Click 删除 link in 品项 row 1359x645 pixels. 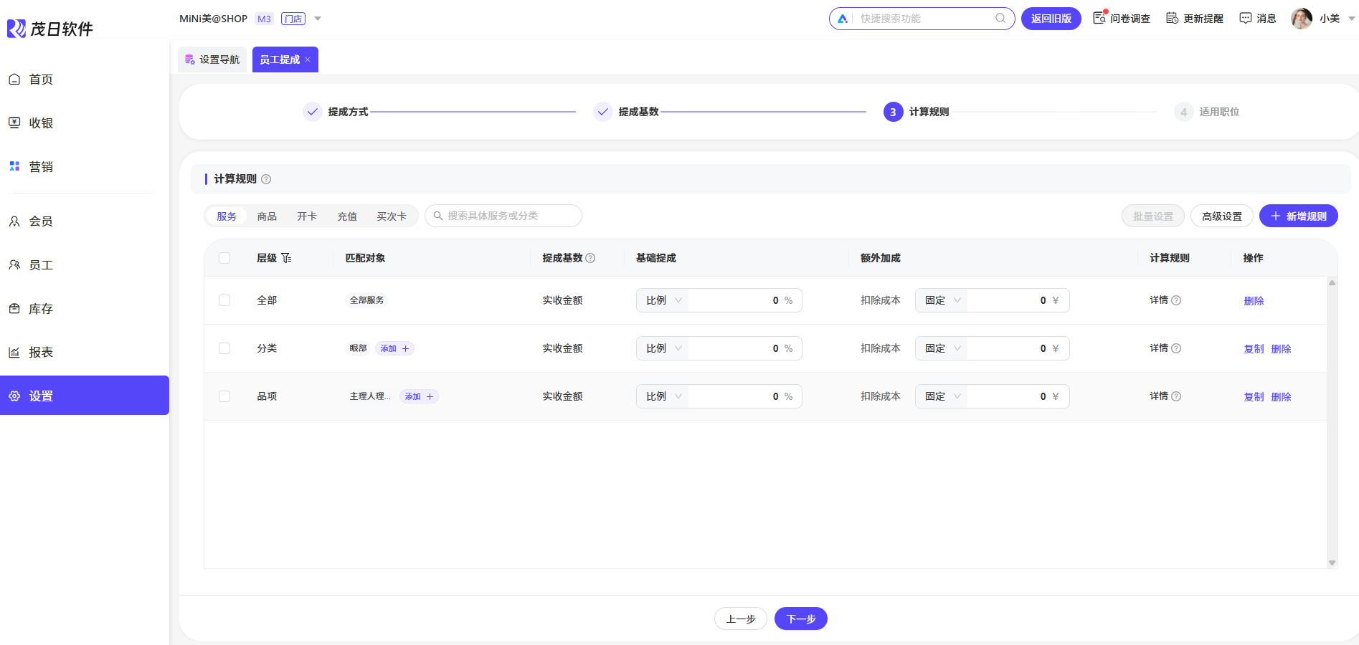[x=1281, y=397]
